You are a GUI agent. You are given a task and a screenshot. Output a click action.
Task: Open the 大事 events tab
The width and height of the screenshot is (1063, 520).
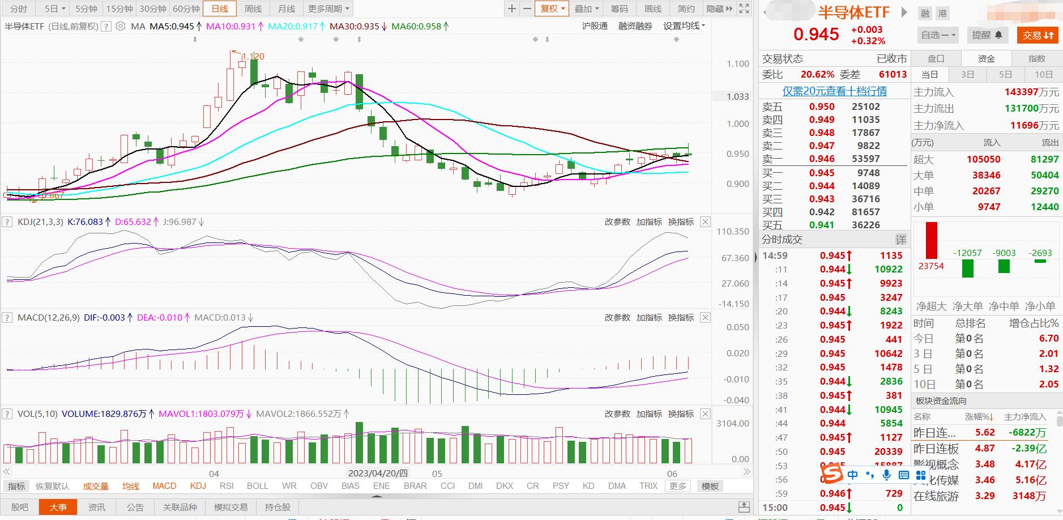[58, 507]
